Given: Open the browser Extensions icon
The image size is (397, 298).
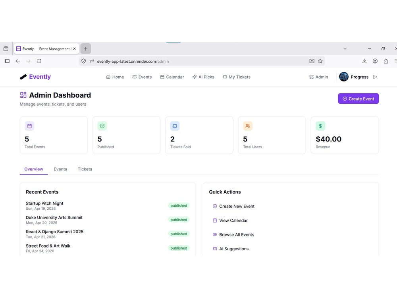Looking at the screenshot, I should [386, 61].
